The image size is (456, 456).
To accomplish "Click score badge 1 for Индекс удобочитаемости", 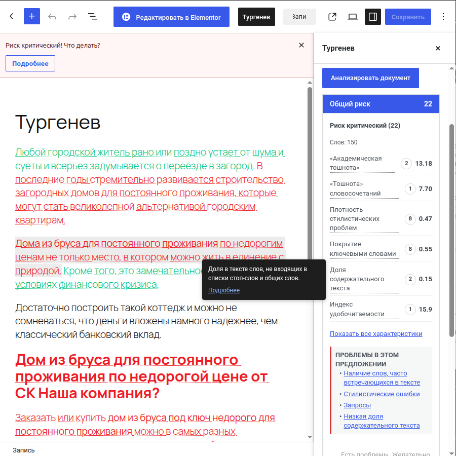I will click(410, 309).
